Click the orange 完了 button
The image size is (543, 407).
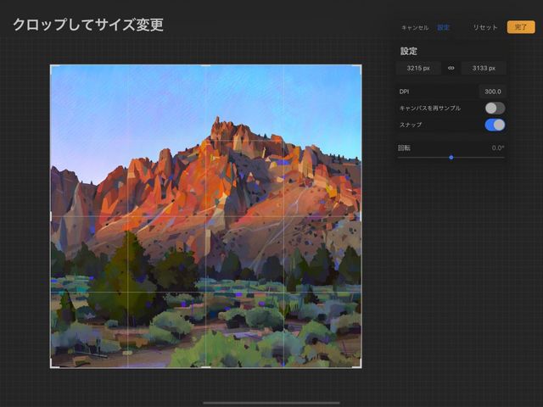tap(521, 27)
